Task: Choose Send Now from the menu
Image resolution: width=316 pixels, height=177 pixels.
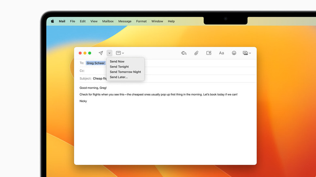Action: click(x=117, y=61)
